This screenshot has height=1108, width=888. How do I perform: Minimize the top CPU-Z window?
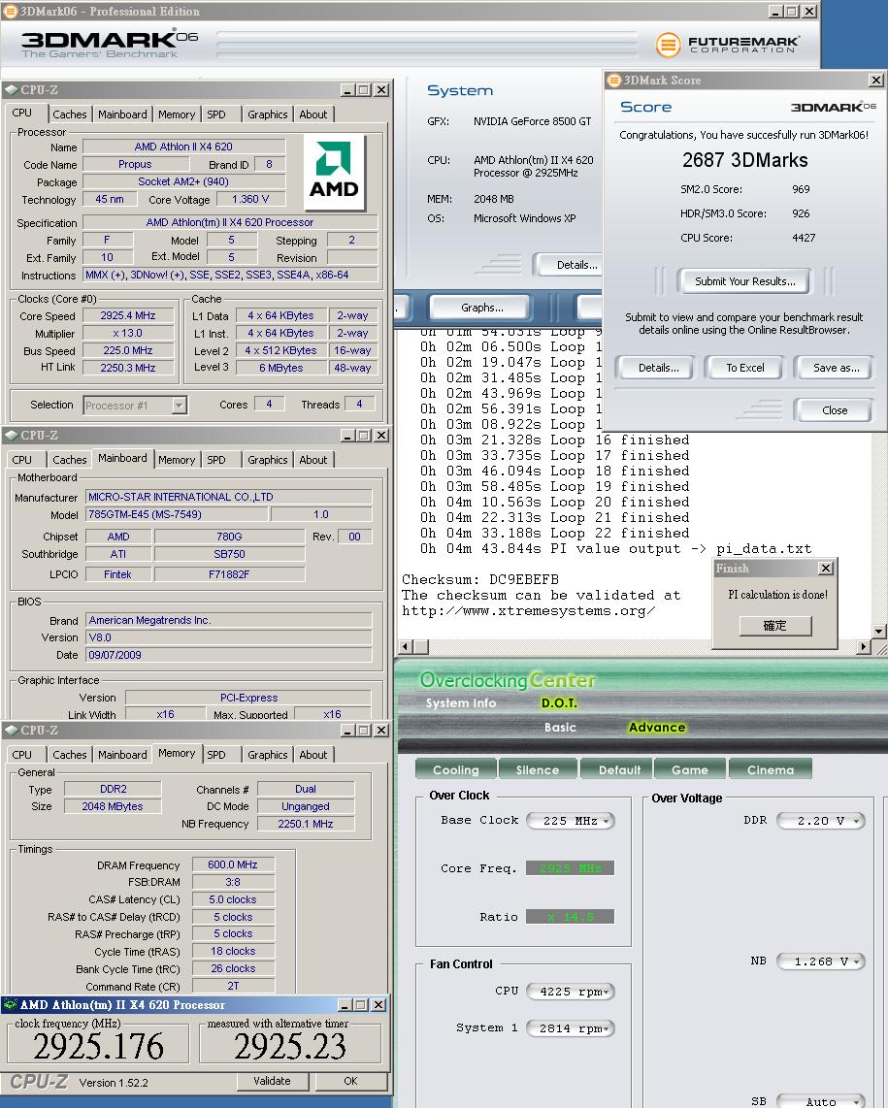click(347, 90)
